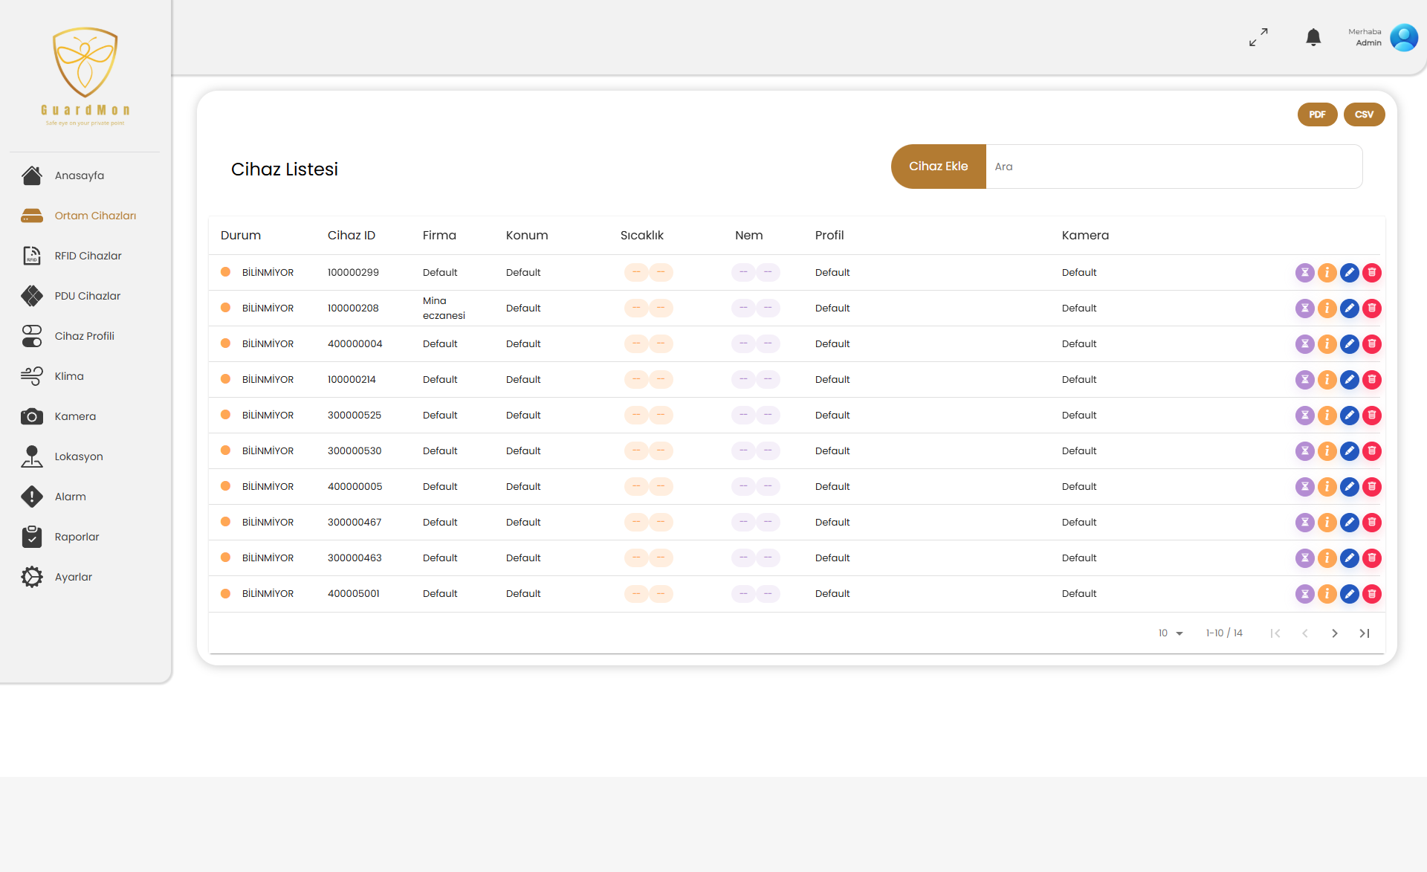
Task: Edit device 300000467 with blue pencil
Action: click(x=1350, y=523)
